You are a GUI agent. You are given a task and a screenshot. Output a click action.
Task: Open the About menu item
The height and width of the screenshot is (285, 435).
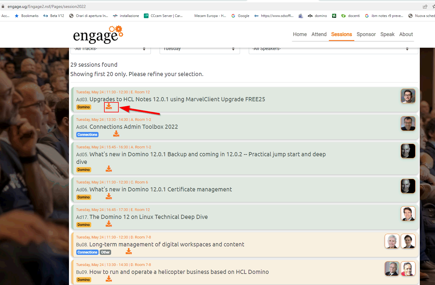(406, 34)
